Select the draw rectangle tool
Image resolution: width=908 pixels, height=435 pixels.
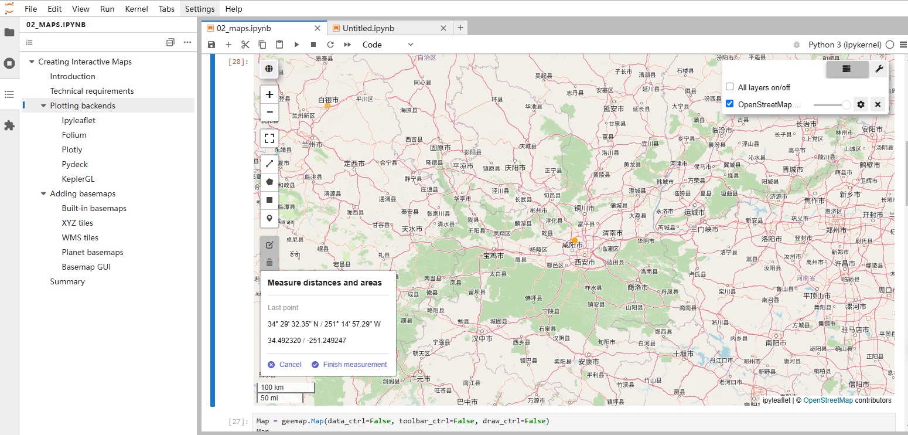point(269,200)
